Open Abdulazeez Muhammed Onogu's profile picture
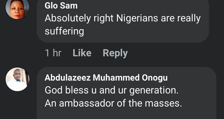Image resolution: width=224 pixels, height=119 pixels. (x=17, y=79)
